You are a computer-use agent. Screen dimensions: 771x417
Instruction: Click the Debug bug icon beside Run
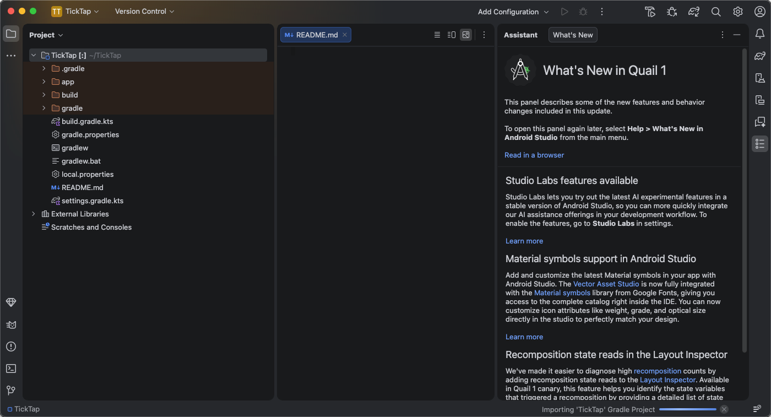point(583,12)
